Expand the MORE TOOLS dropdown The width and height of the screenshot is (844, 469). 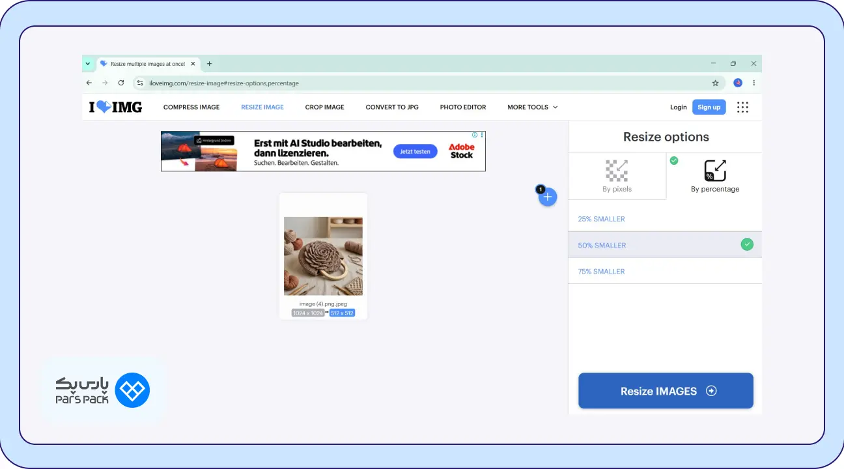click(x=533, y=107)
